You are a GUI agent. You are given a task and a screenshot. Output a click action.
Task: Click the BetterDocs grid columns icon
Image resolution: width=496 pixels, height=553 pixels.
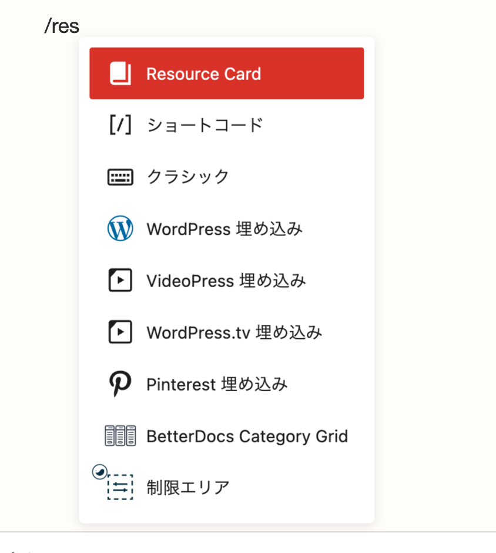coord(120,435)
